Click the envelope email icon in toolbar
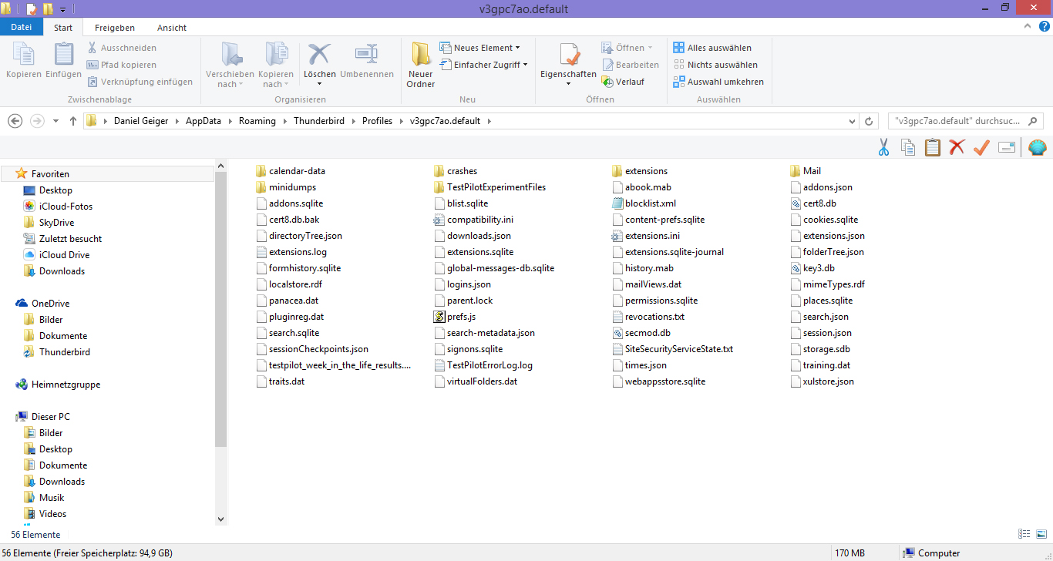Image resolution: width=1053 pixels, height=561 pixels. pos(1006,147)
